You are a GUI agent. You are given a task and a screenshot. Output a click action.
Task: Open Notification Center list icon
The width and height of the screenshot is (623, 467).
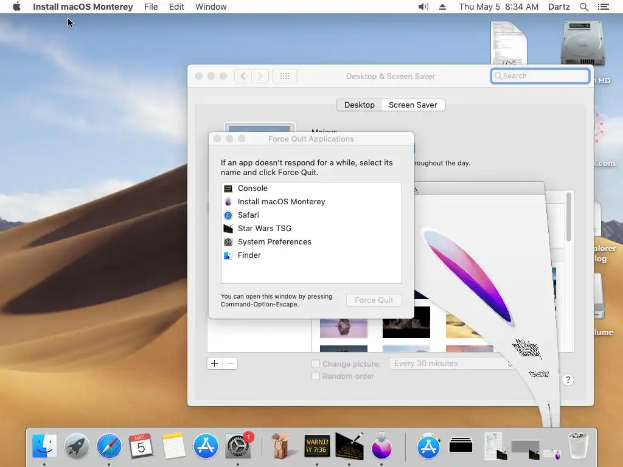coord(603,7)
